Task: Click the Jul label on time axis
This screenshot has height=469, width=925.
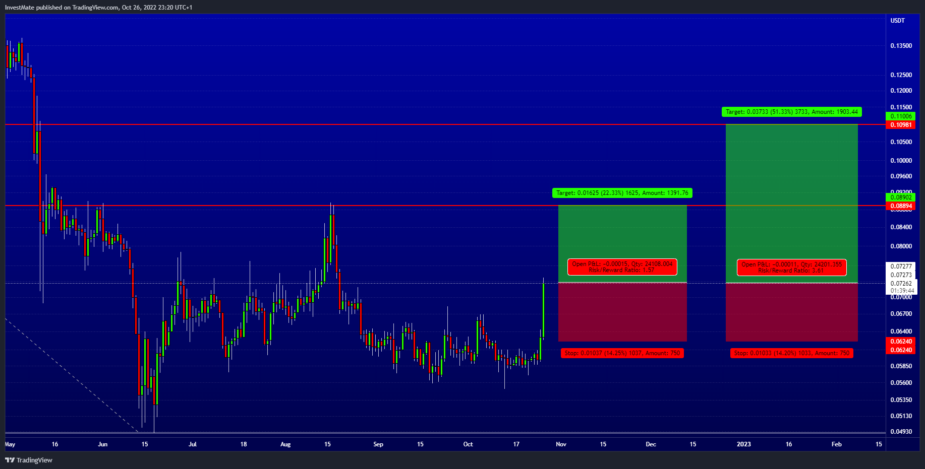Action: coord(193,444)
